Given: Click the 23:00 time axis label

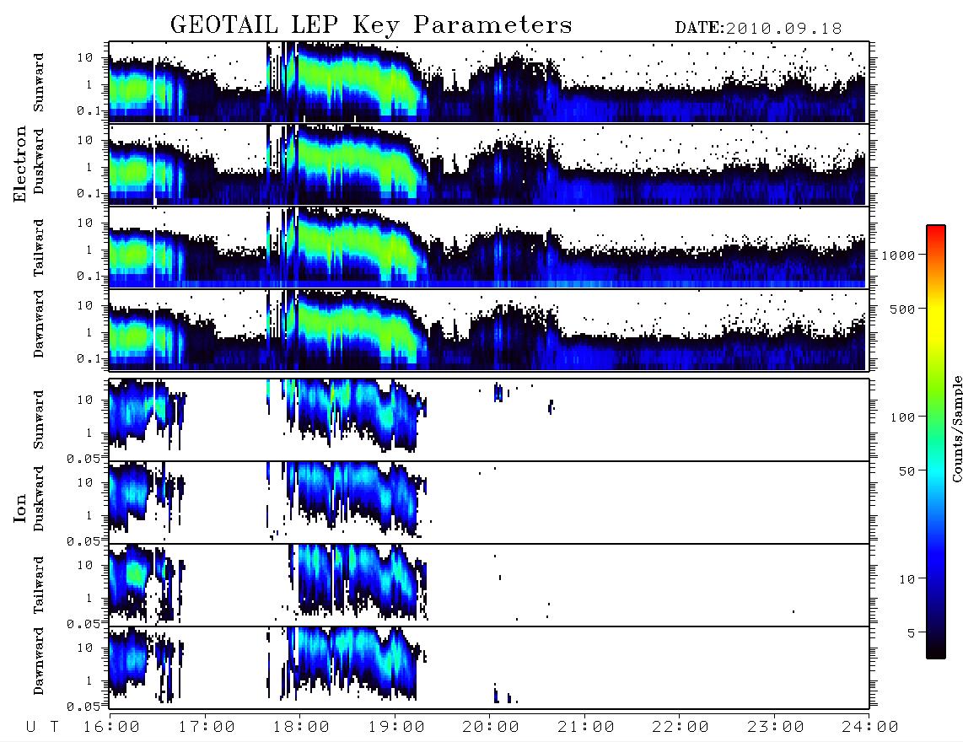Looking at the screenshot, I should [x=776, y=728].
